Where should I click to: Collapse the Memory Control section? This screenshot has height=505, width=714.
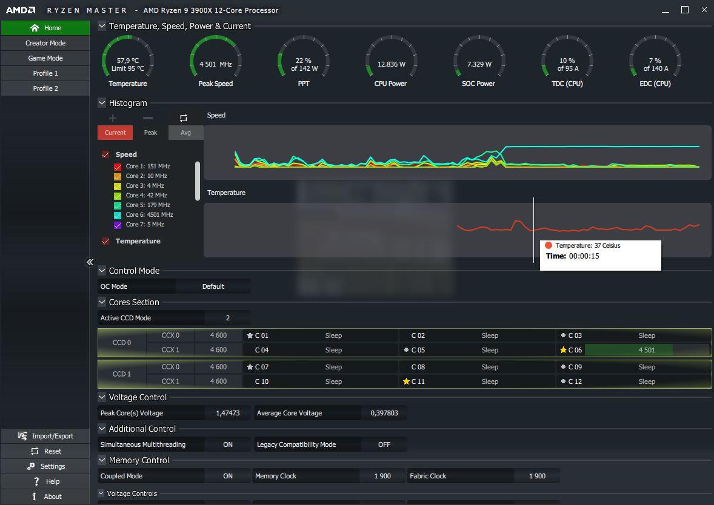tap(102, 460)
